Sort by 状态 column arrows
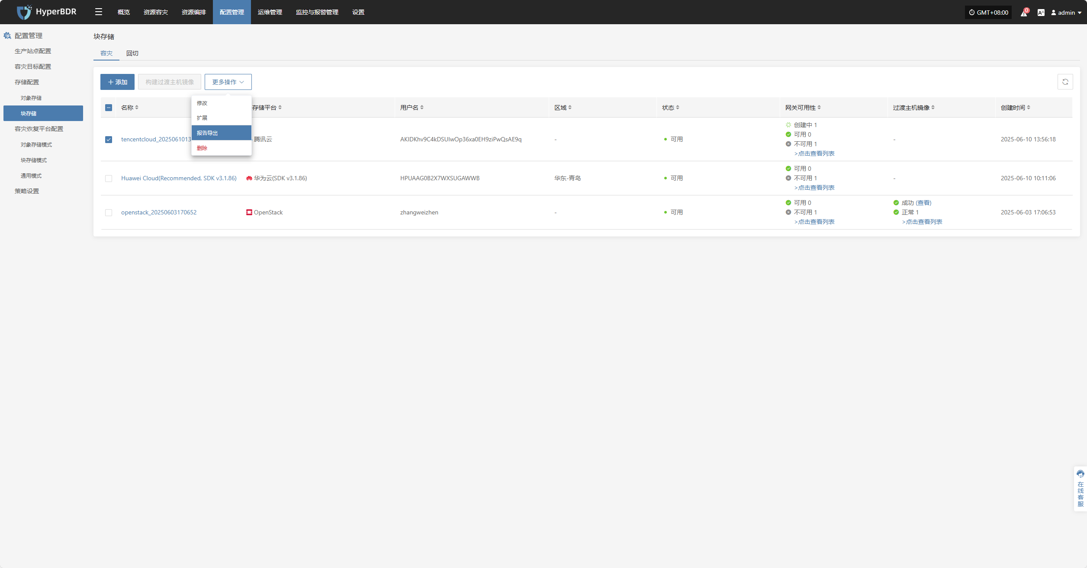 [x=678, y=108]
